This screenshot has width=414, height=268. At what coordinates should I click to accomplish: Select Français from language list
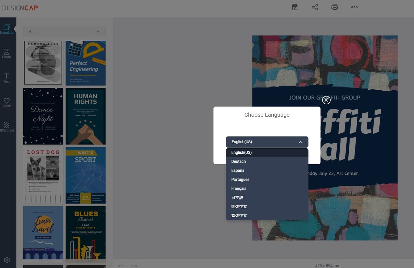[x=239, y=189]
